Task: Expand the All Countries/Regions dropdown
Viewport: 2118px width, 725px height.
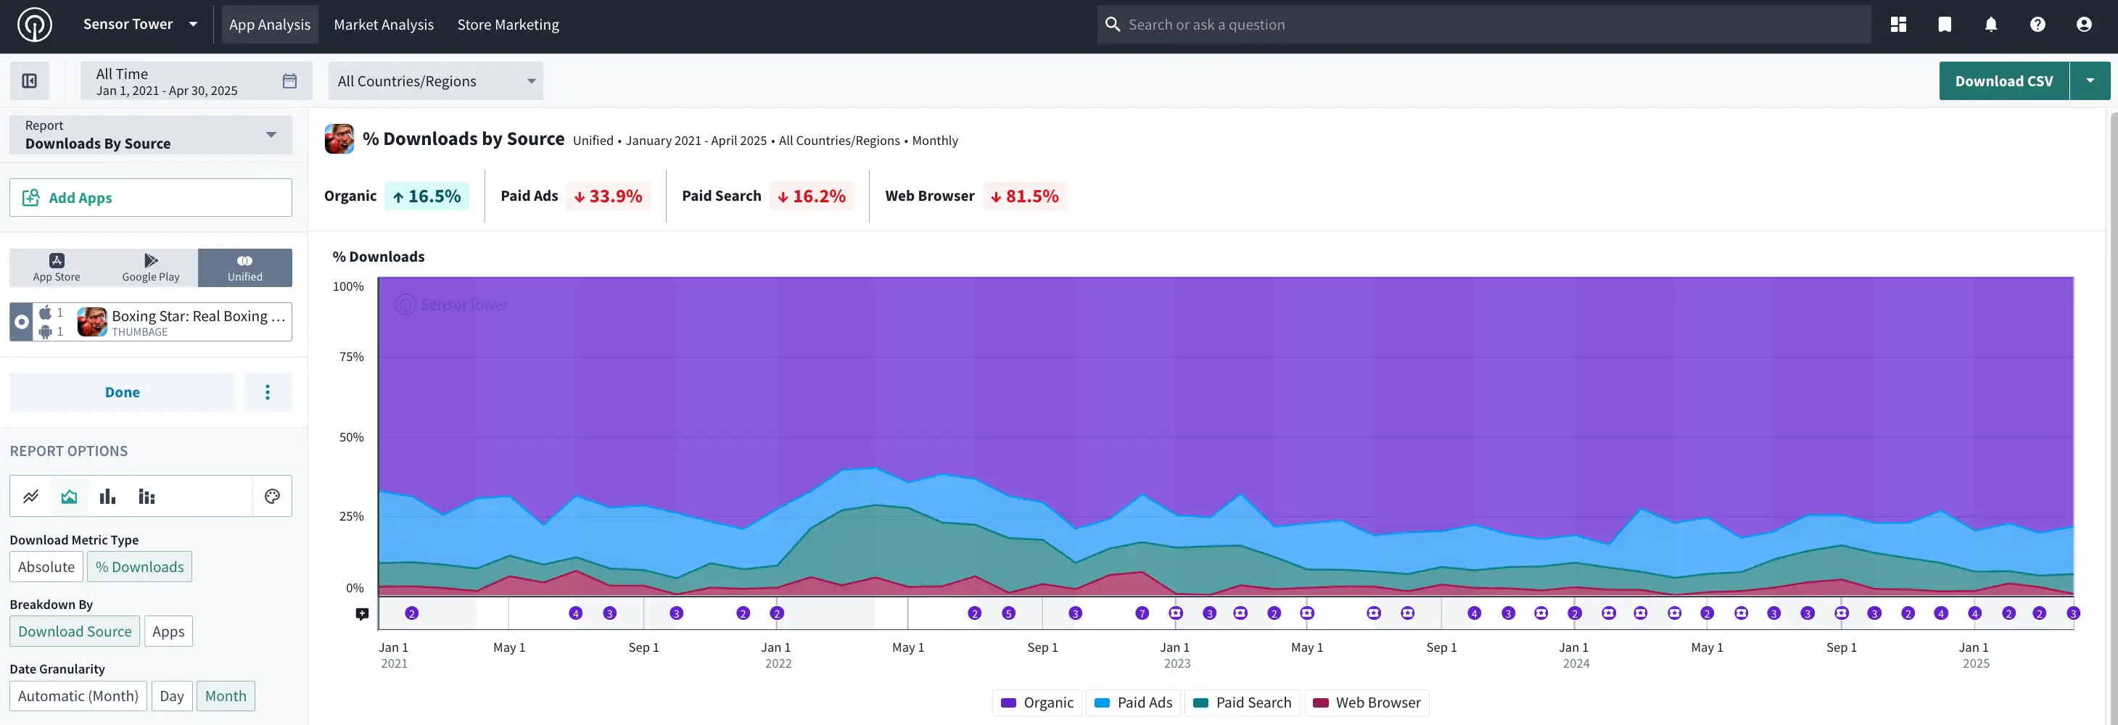Action: (x=436, y=80)
